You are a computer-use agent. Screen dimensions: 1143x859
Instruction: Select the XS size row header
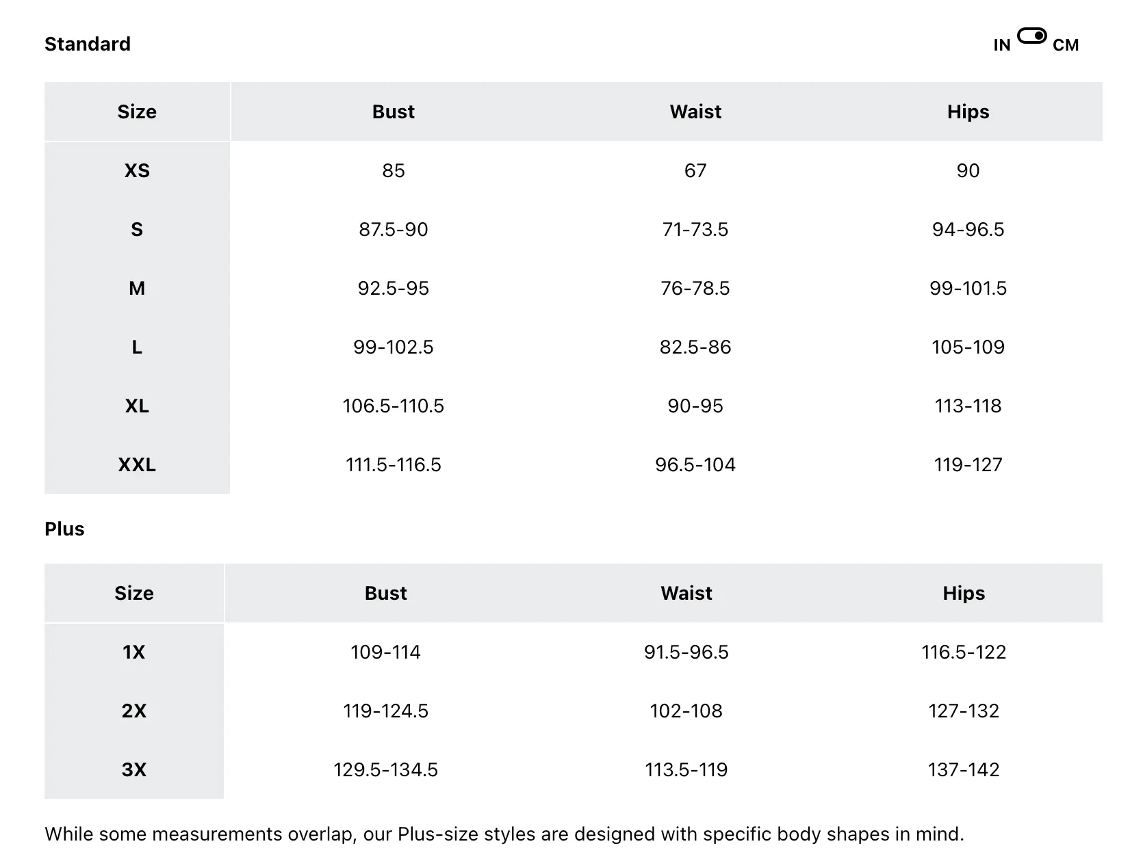click(137, 170)
